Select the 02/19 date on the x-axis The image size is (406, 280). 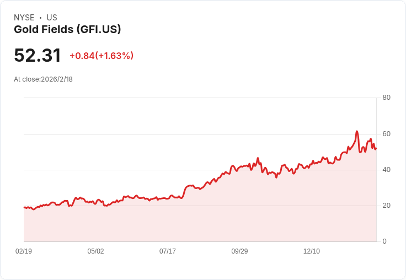point(24,251)
